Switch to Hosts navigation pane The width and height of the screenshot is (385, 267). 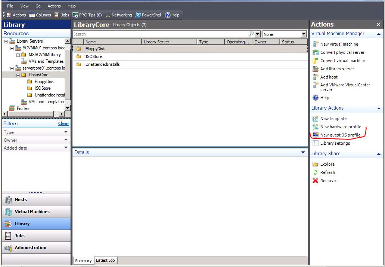coord(36,200)
